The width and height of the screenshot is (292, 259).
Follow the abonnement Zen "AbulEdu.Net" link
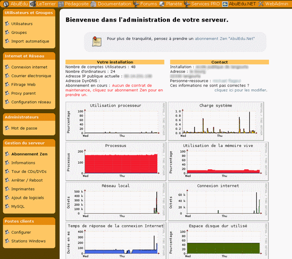(x=225, y=39)
